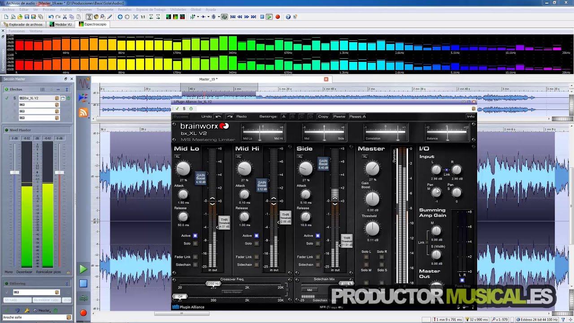Image resolution: width=574 pixels, height=323 pixels.
Task: Select the pencil edit tool
Action: point(109,17)
